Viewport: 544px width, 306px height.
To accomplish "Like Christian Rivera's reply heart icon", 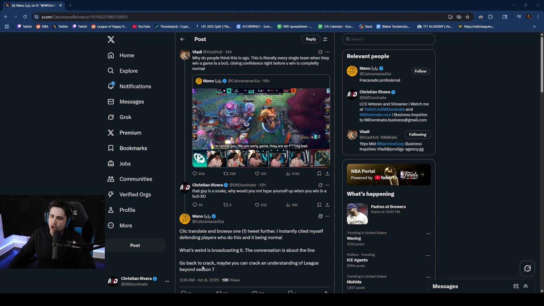I will (257, 204).
